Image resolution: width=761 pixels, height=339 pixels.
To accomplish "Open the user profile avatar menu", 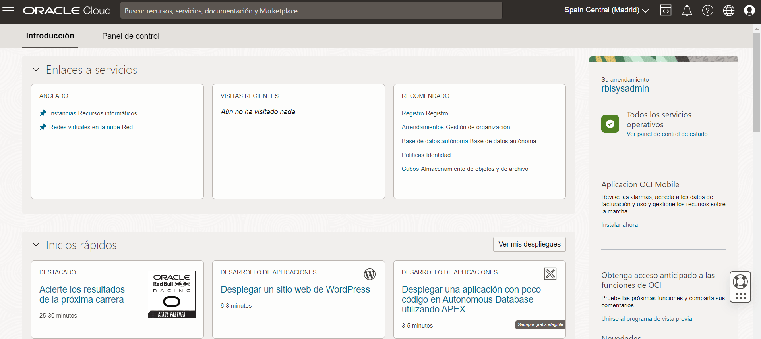I will click(749, 10).
